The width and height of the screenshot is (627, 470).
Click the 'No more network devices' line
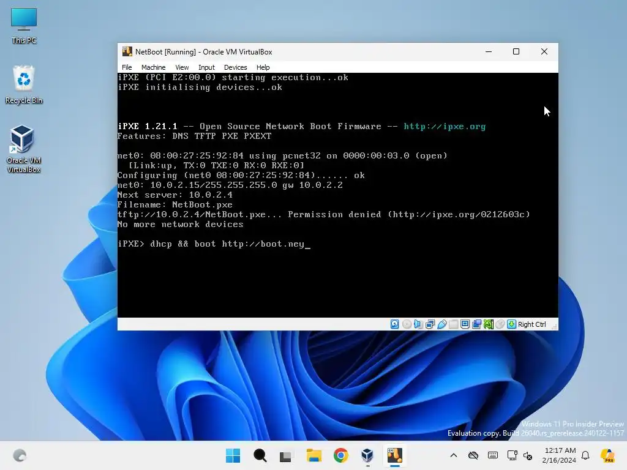(x=181, y=224)
